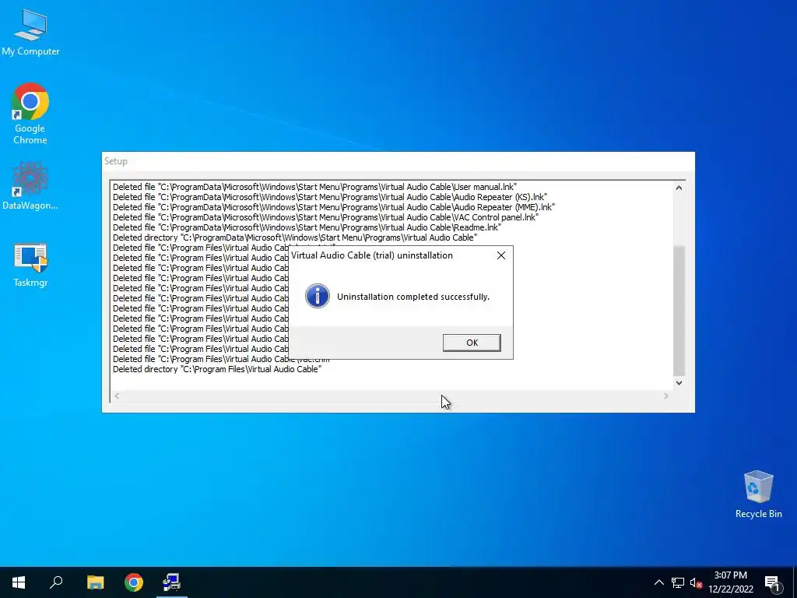Open the network status tray icon
Image resolution: width=797 pixels, height=598 pixels.
(678, 582)
